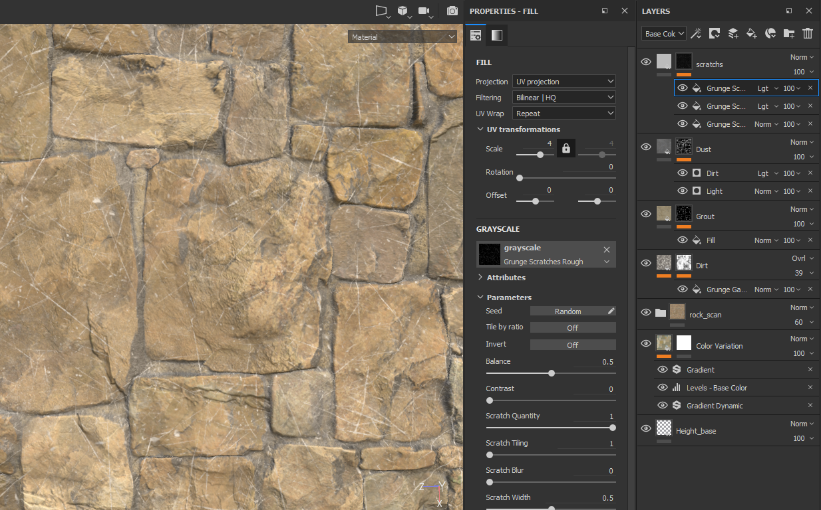Toggle visibility of the rock_scan folder

coord(645,312)
